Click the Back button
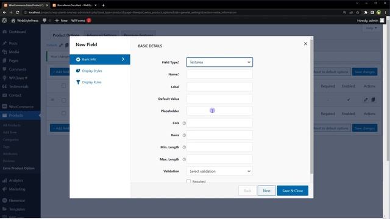Viewport: 390px width, 219px height. tap(247, 190)
